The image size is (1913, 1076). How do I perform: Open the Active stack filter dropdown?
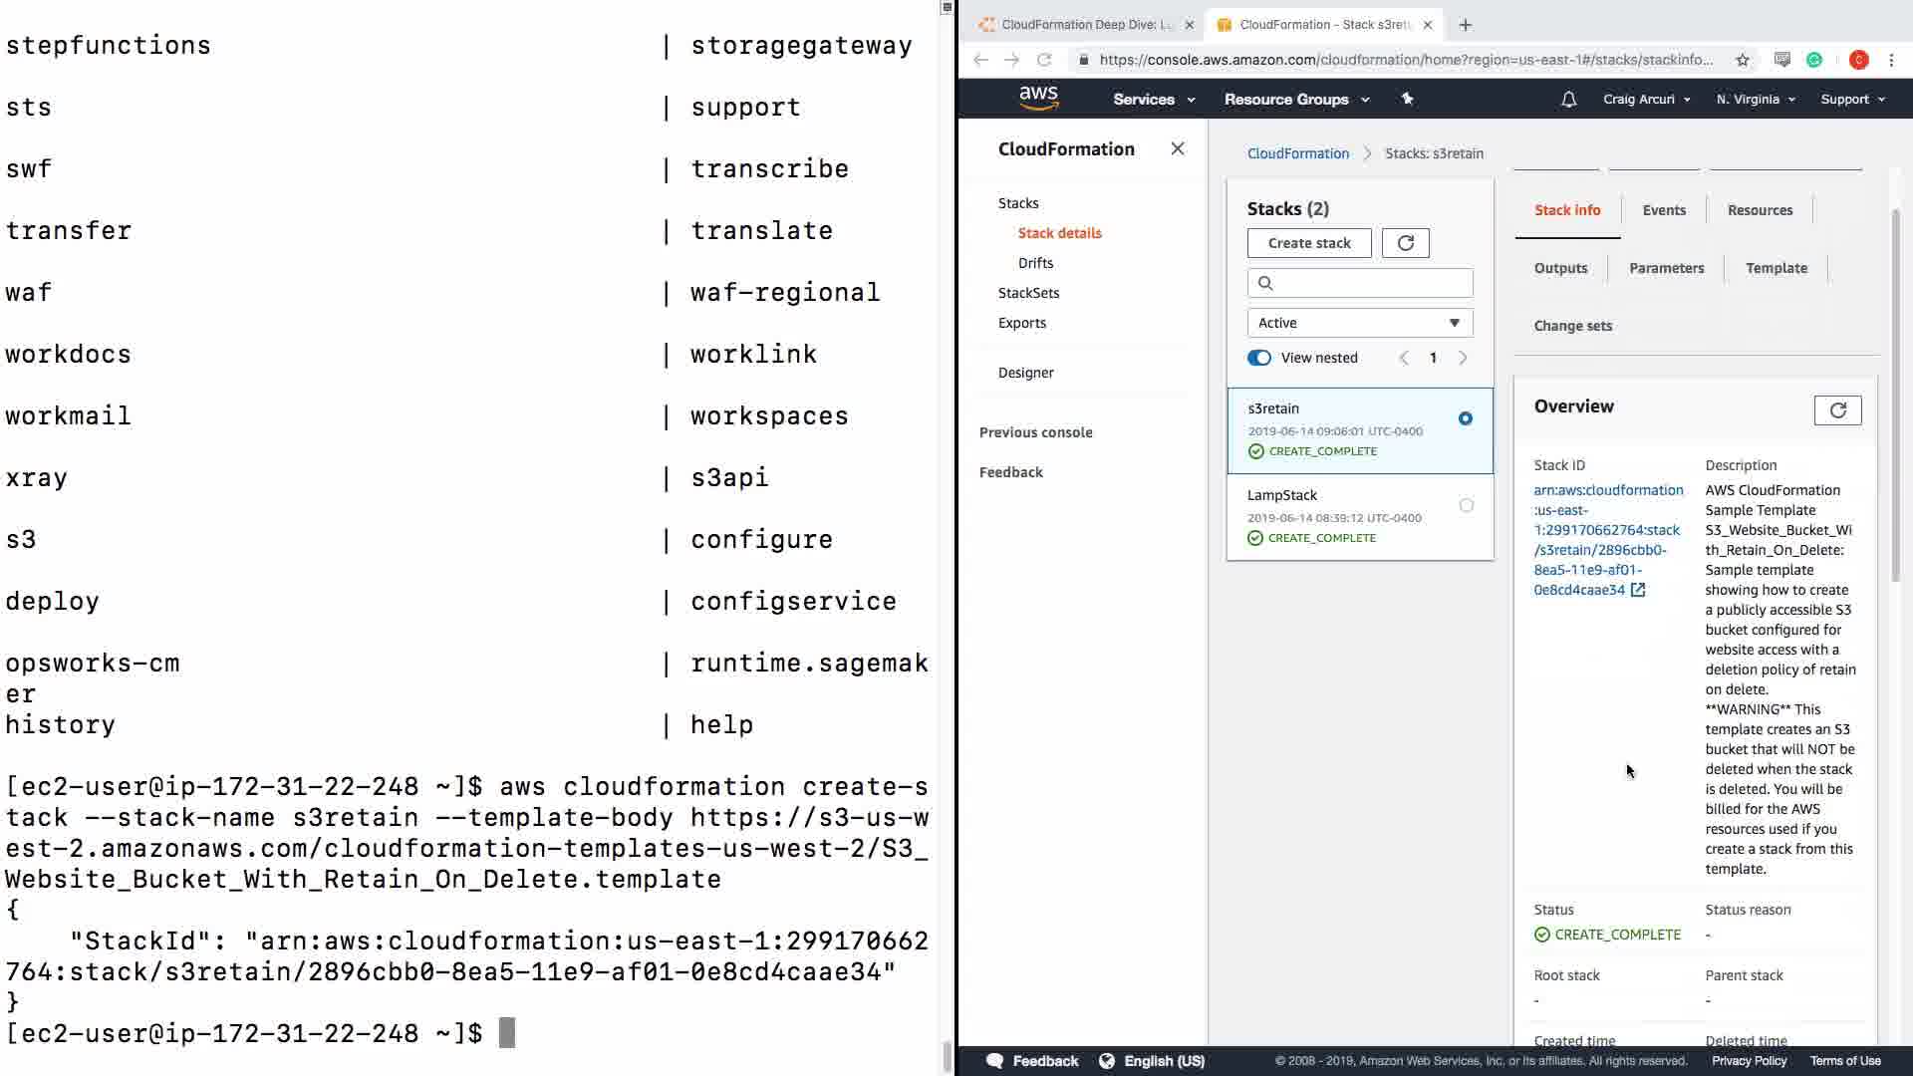(x=1359, y=323)
